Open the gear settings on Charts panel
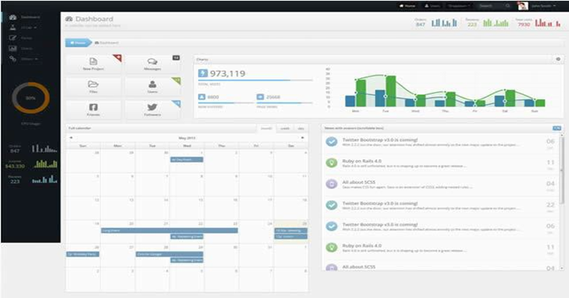The image size is (569, 298). click(558, 59)
